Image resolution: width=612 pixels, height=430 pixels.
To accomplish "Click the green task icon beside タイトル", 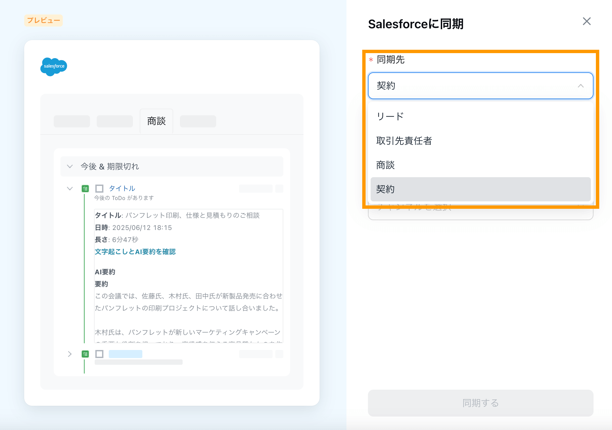I will pyautogui.click(x=85, y=189).
